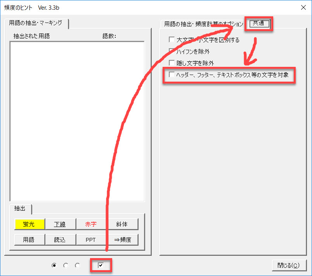Apply red text with the 赤字 button
Image resolution: width=312 pixels, height=276 pixels.
90,224
